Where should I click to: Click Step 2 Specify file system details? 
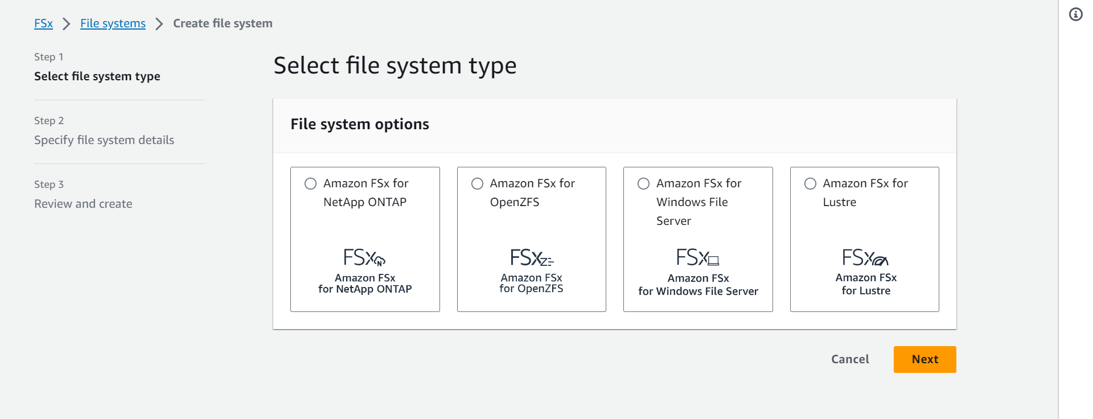104,131
